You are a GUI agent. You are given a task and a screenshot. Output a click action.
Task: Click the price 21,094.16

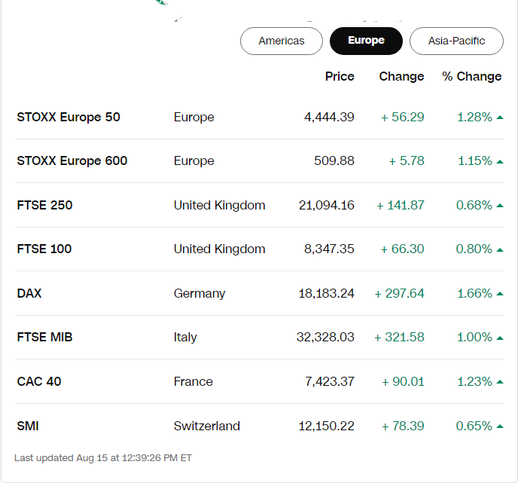point(327,205)
